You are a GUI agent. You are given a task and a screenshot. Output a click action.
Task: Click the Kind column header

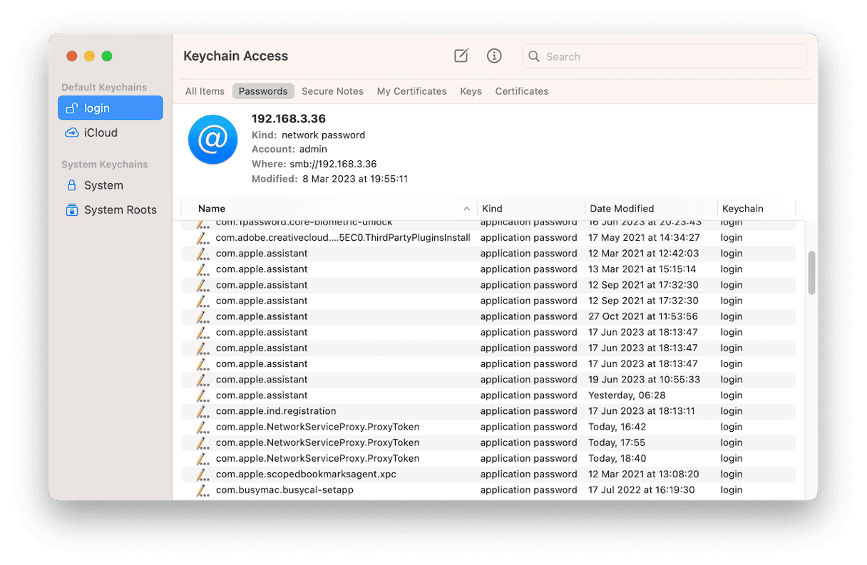click(491, 208)
